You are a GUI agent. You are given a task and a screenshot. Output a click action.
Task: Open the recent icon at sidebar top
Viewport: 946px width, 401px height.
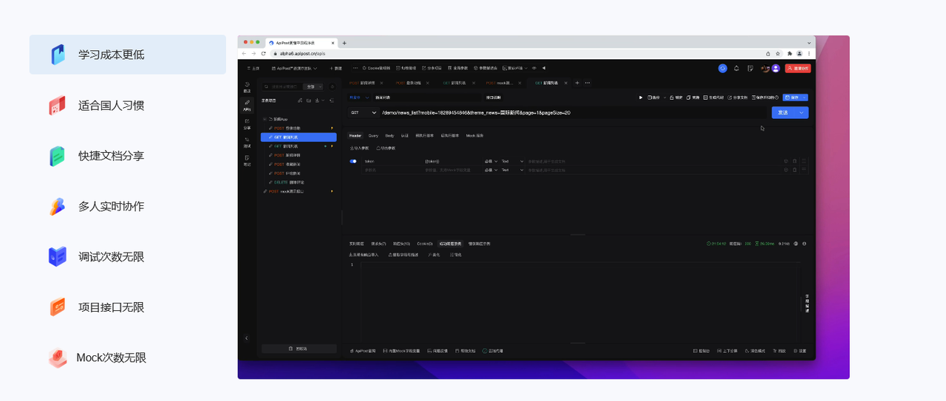point(247,87)
